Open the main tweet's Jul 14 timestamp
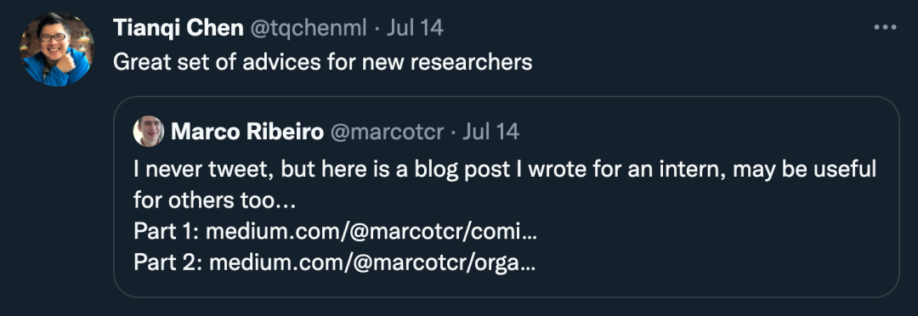Viewport: 918px width, 316px height. click(x=415, y=27)
